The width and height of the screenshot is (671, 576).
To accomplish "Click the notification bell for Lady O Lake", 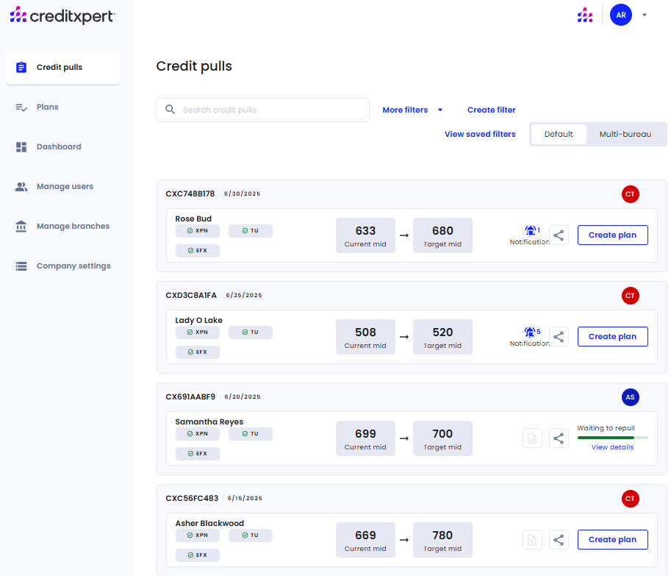I will tap(531, 333).
